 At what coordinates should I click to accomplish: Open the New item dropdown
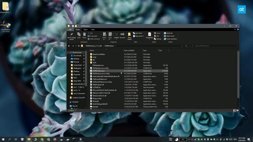(x=138, y=33)
